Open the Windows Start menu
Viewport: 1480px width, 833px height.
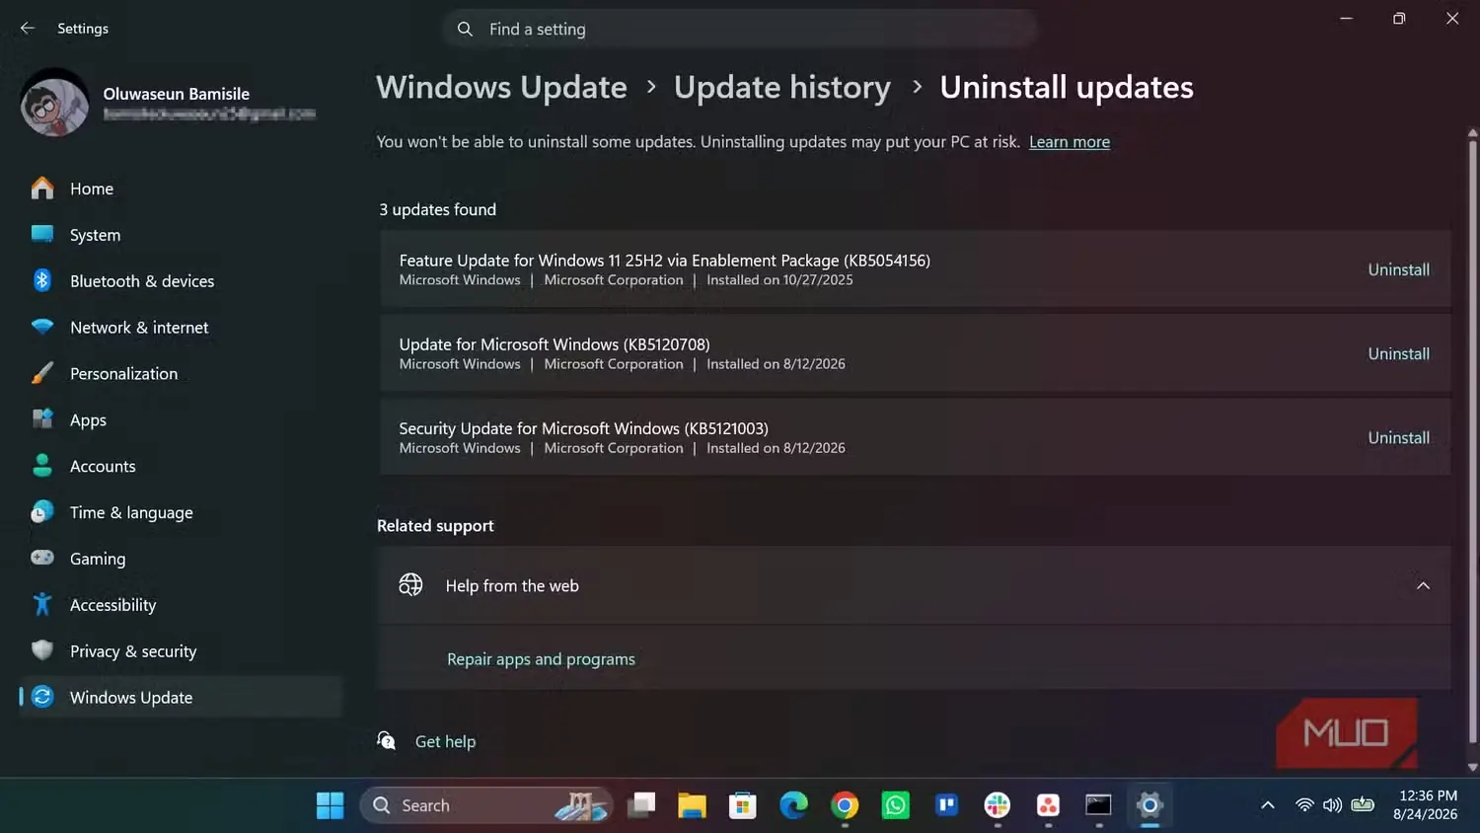pyautogui.click(x=331, y=805)
